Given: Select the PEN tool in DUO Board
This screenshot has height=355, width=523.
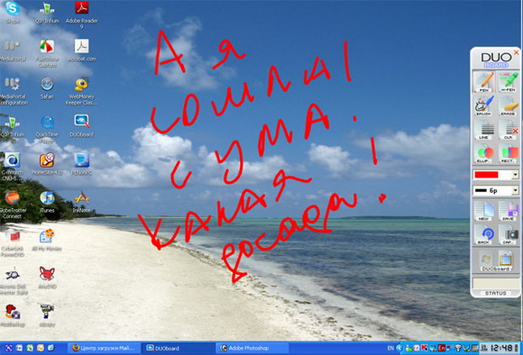Looking at the screenshot, I should (483, 82).
